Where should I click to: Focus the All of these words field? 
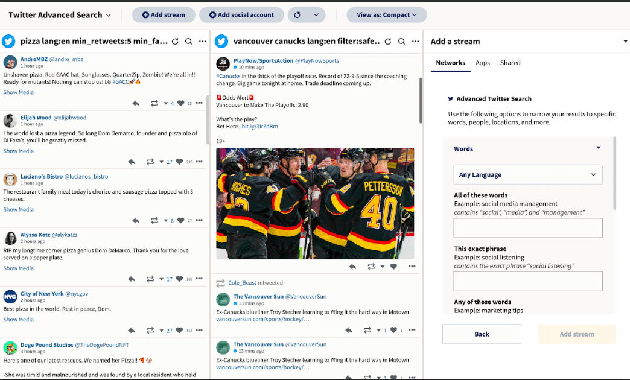(528, 228)
